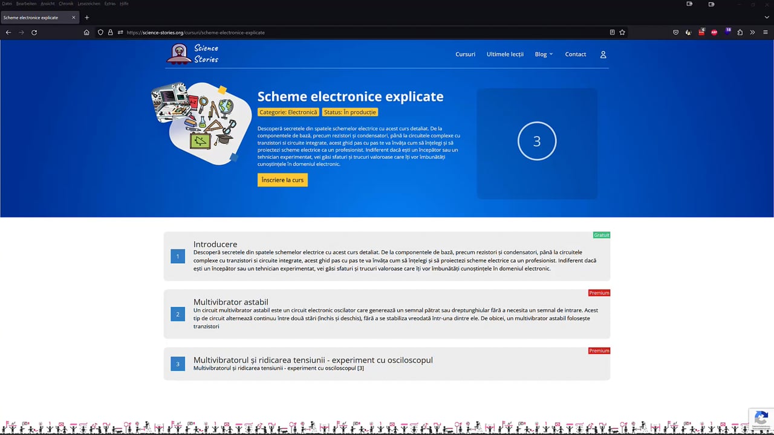Open the list all tabs chevron
This screenshot has width=774, height=435.
click(x=767, y=18)
